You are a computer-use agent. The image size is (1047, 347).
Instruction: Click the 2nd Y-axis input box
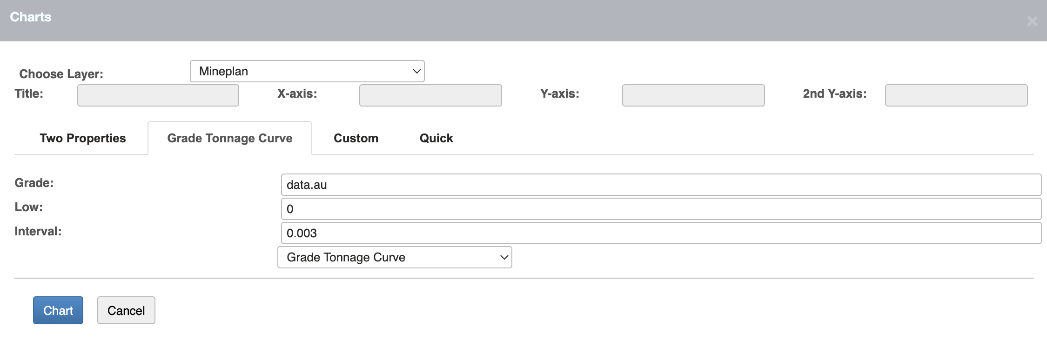tap(956, 95)
